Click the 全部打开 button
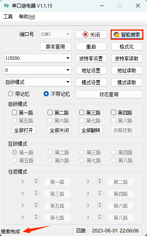Viewport: 147px width, 236px height. click(x=24, y=130)
